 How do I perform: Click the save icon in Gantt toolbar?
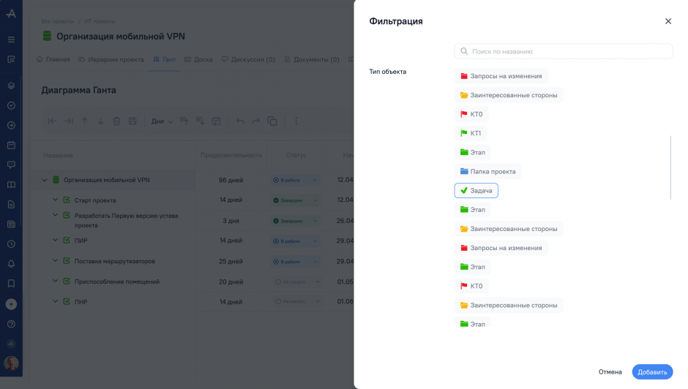[132, 121]
